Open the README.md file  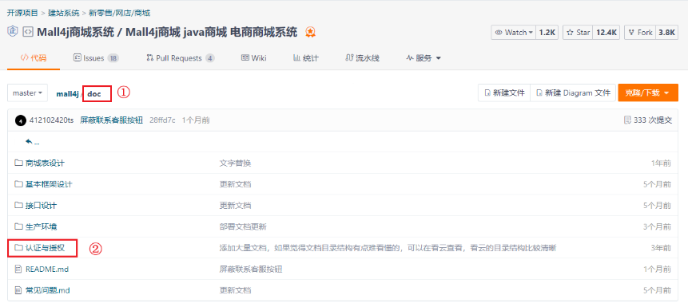[47, 270]
